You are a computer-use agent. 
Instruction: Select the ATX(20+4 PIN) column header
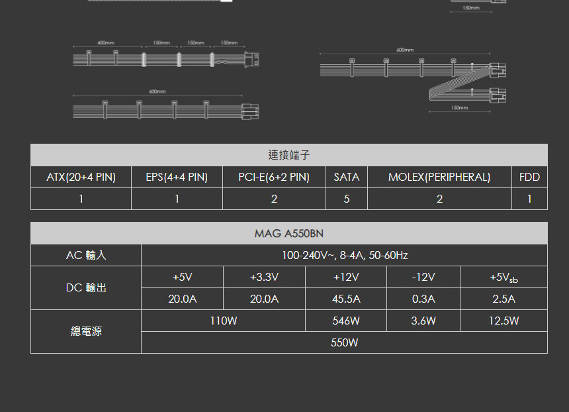(x=81, y=177)
